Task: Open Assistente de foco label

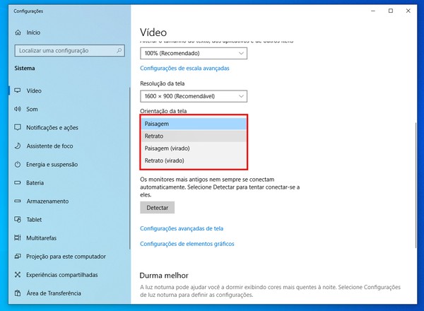Action: coord(49,146)
